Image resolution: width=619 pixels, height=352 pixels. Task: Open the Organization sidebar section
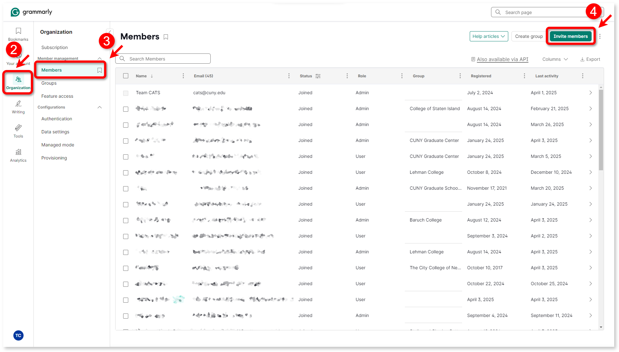18,83
